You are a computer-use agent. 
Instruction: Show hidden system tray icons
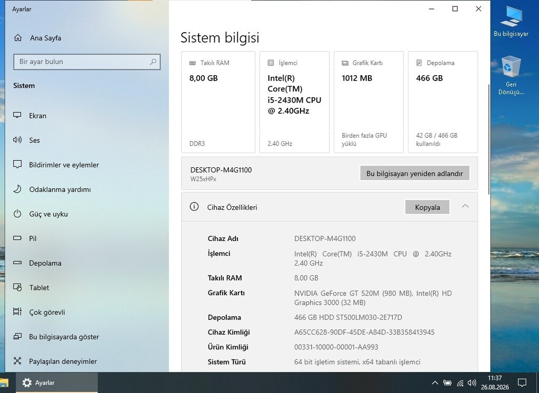point(435,382)
